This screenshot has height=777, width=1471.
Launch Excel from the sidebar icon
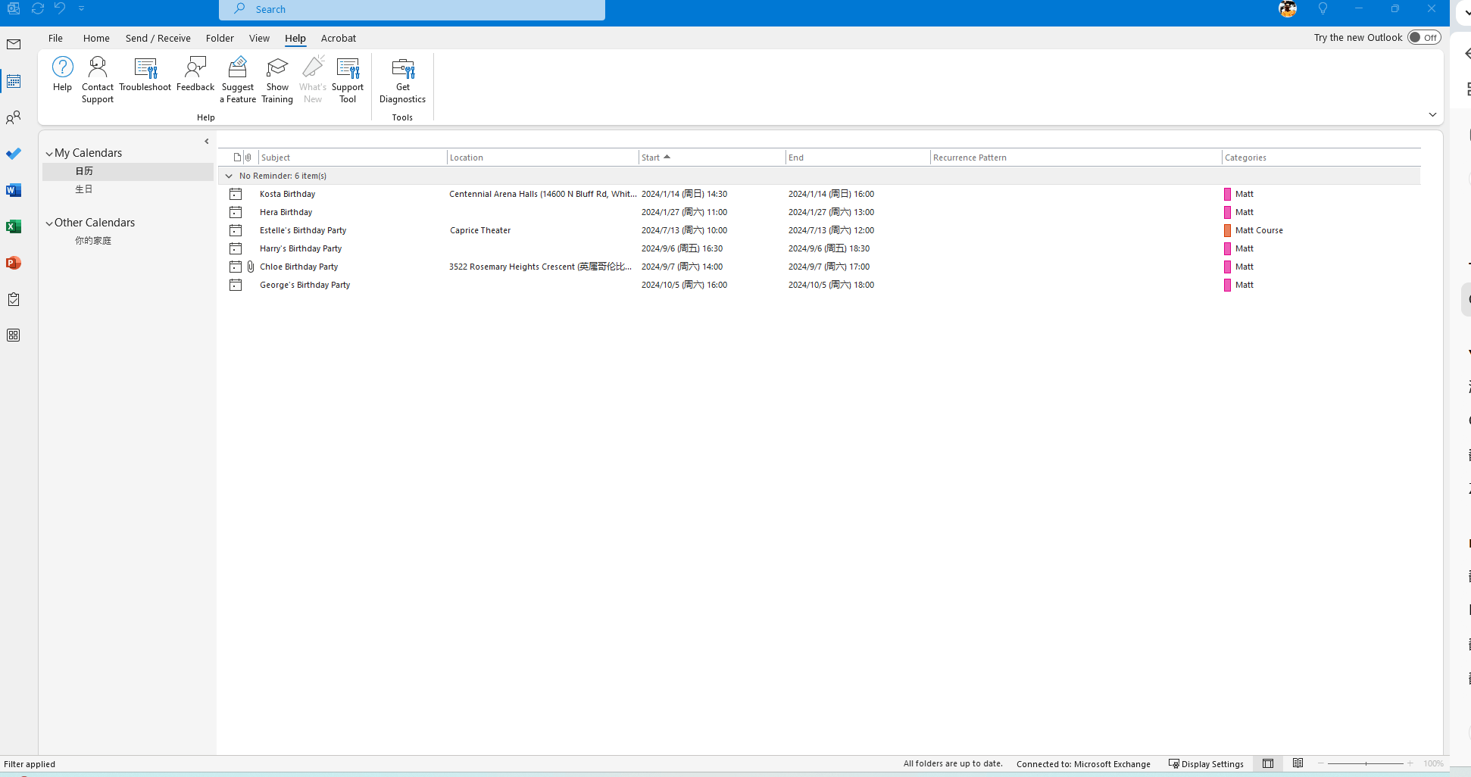(14, 226)
